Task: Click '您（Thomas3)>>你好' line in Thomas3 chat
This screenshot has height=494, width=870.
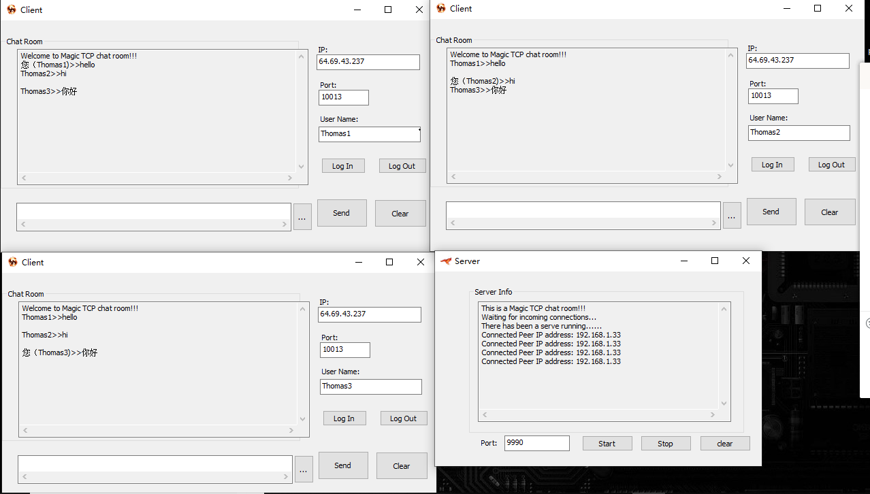Action: coord(60,352)
